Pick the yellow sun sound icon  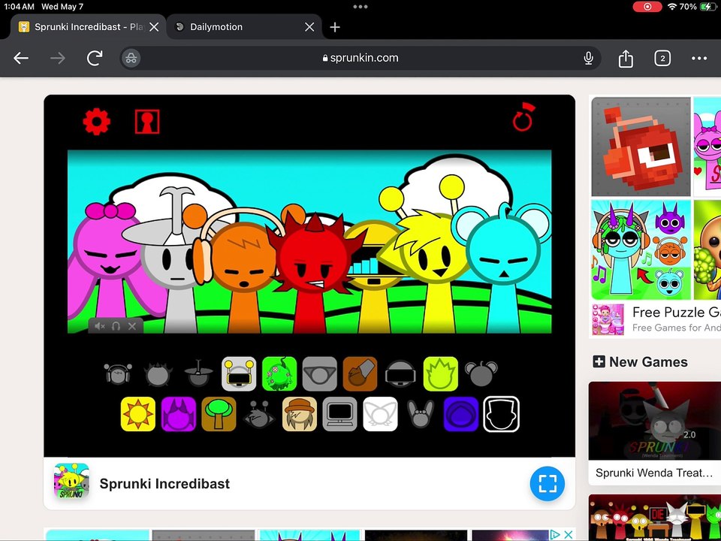(138, 414)
